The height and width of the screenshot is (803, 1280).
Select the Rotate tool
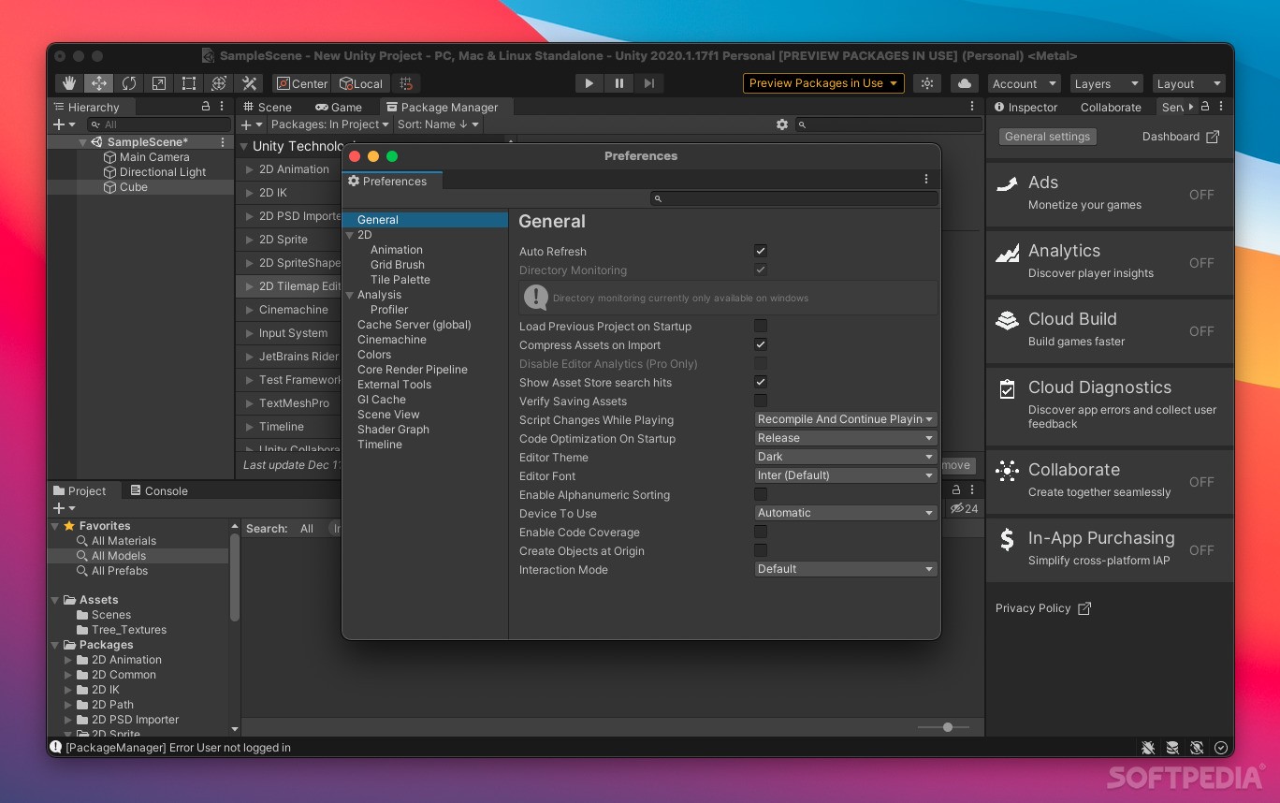click(128, 83)
